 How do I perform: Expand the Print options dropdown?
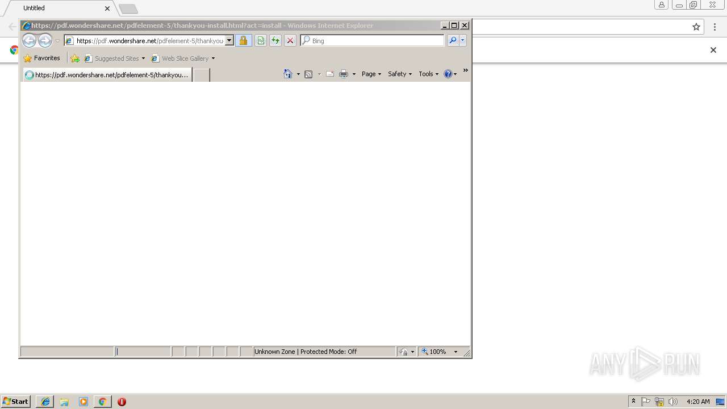point(354,74)
